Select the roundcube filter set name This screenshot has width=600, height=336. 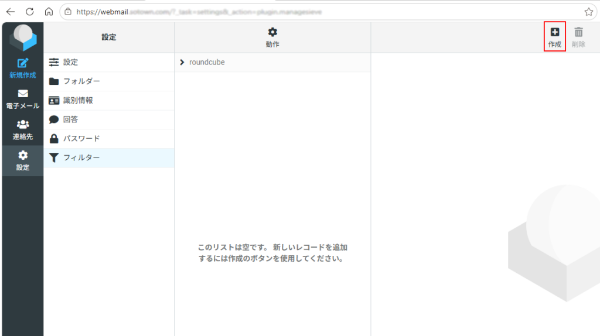(207, 62)
